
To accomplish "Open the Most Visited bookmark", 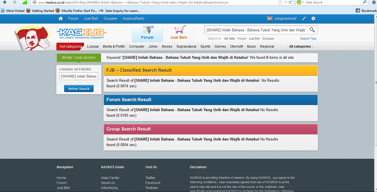I will pos(13,11).
